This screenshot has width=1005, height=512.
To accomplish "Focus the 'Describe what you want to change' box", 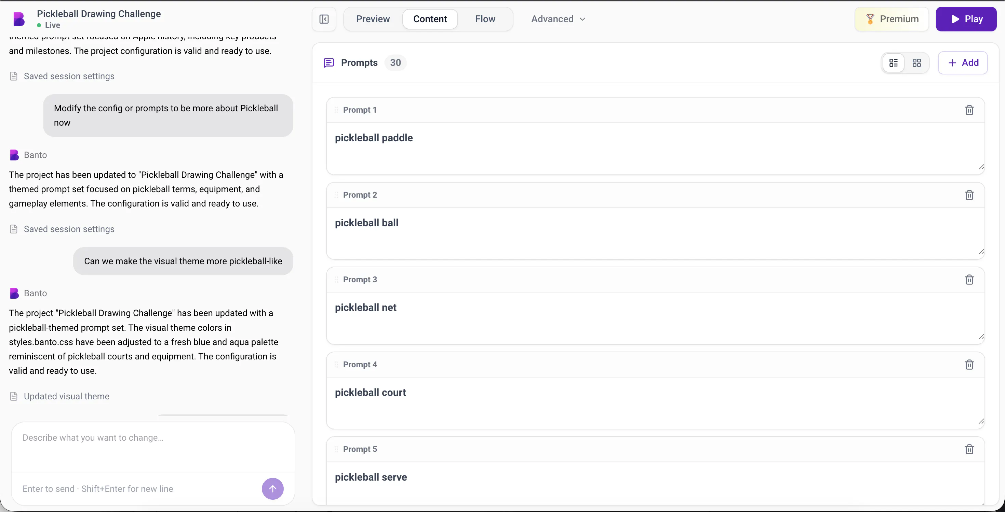I will point(153,447).
